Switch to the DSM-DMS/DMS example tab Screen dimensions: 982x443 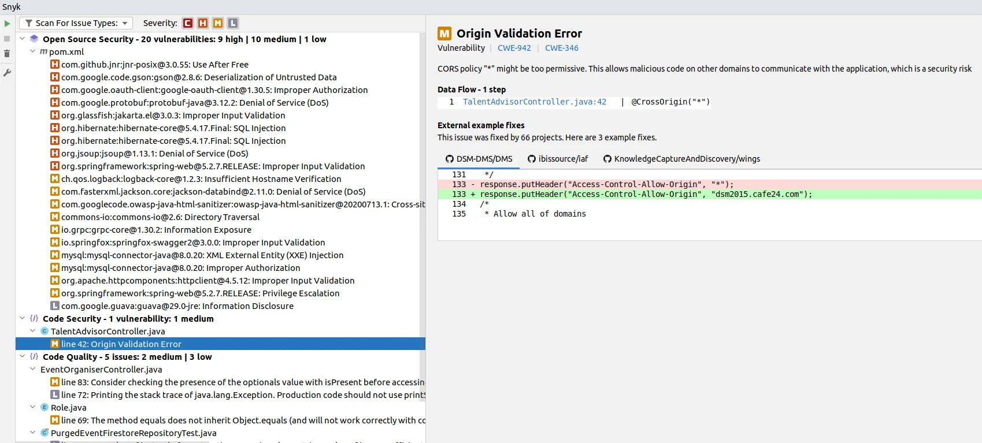[x=479, y=159]
